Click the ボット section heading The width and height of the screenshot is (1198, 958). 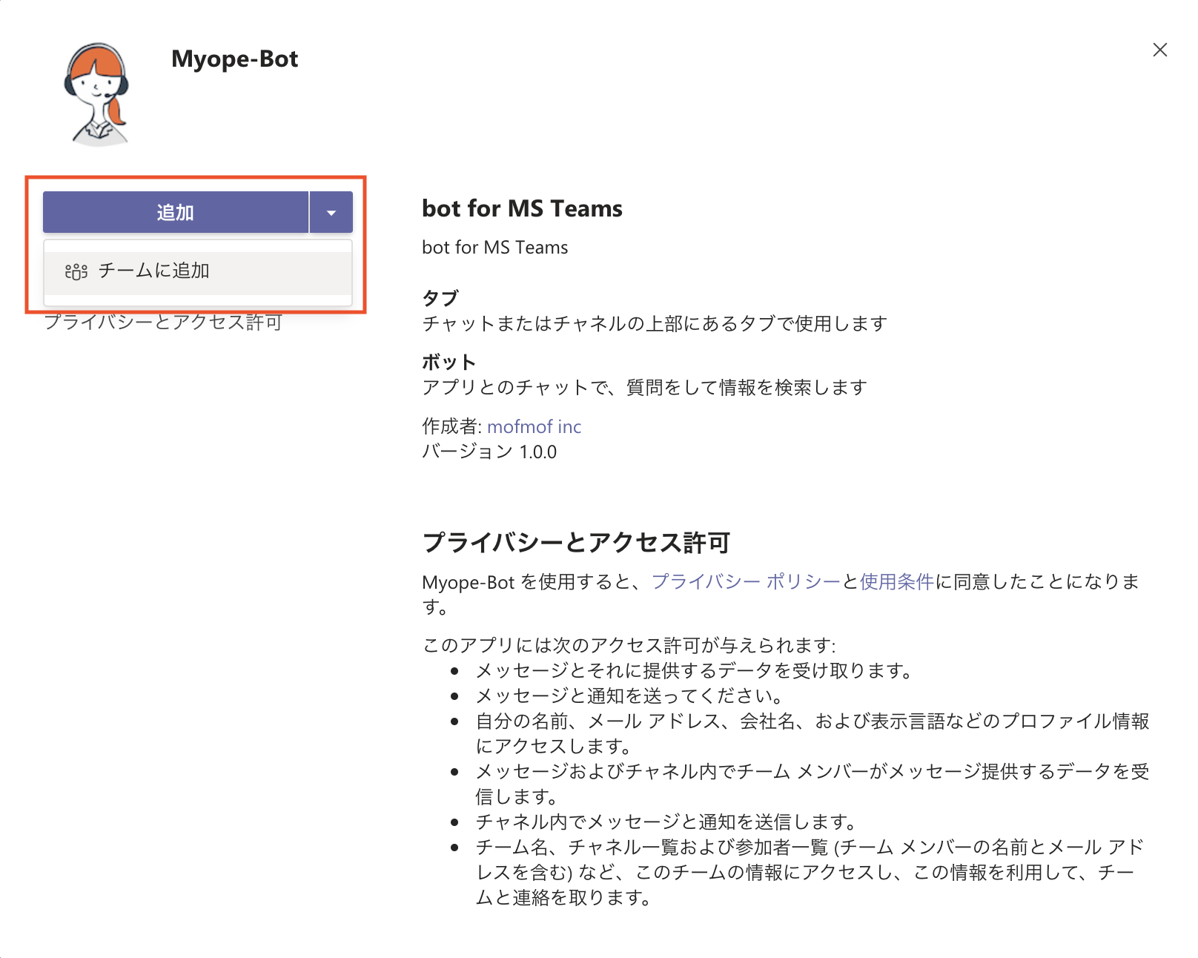449,362
